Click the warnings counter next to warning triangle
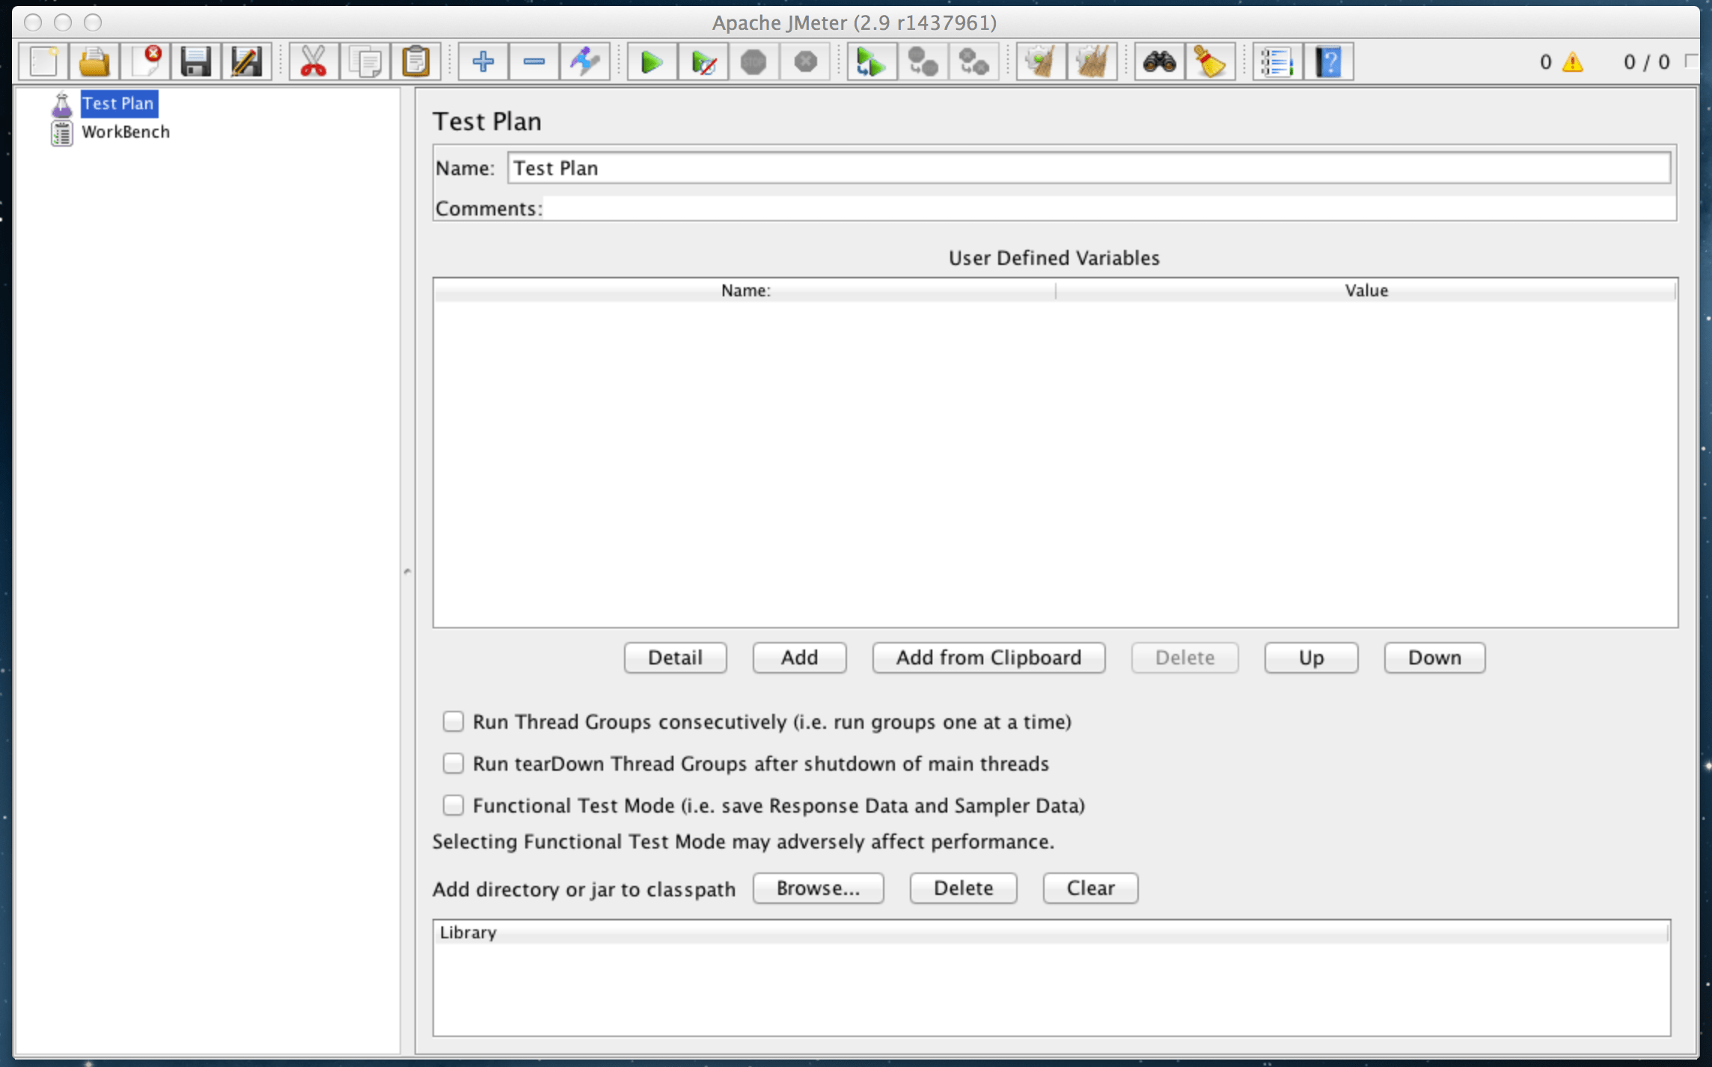 tap(1545, 61)
